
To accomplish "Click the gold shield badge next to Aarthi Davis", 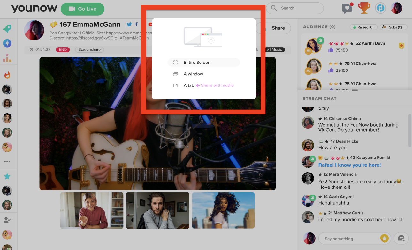I will coord(401,46).
